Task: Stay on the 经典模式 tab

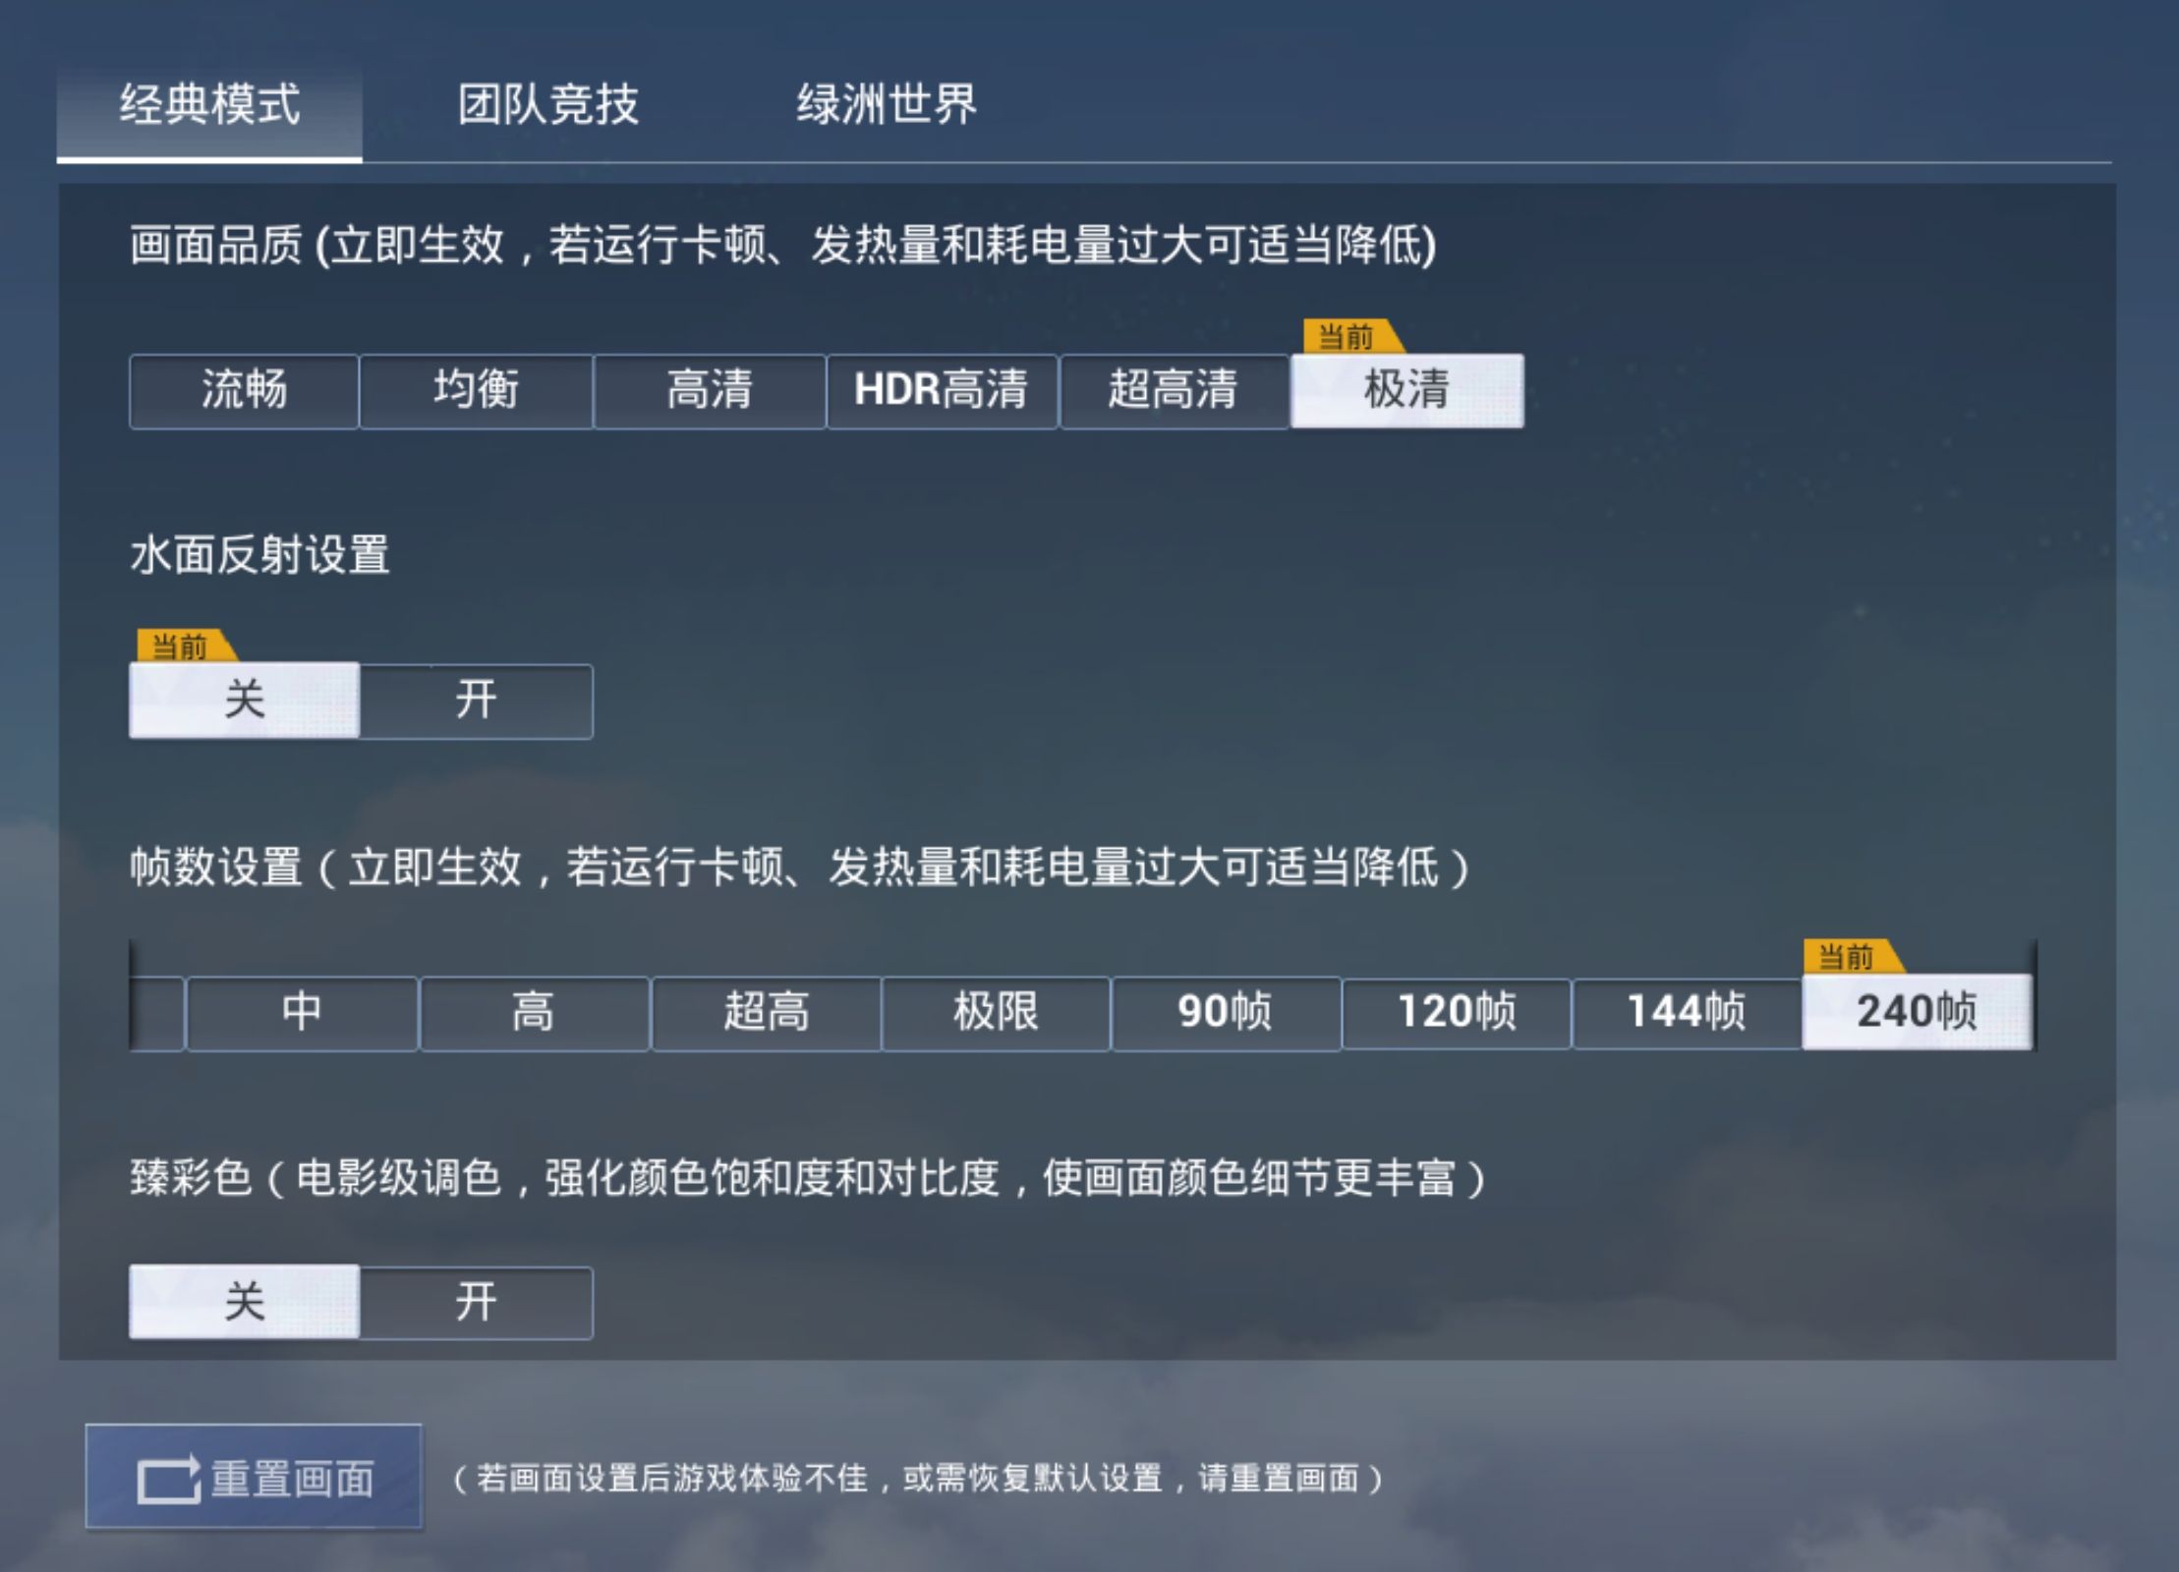Action: [211, 101]
